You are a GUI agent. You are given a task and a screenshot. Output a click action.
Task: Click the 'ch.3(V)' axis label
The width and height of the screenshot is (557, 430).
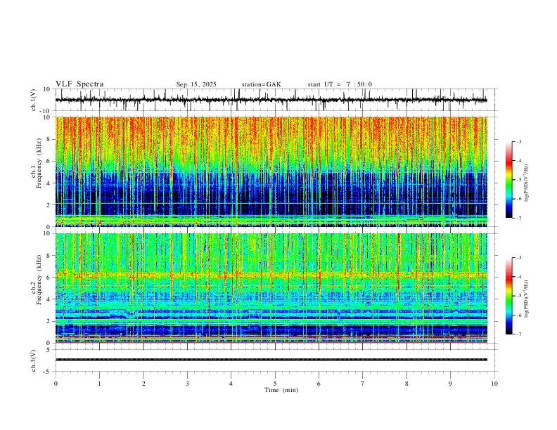[34, 361]
